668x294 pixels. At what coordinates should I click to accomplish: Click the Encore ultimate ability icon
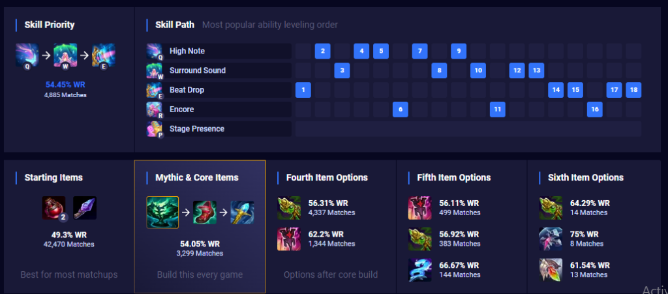pyautogui.click(x=155, y=110)
